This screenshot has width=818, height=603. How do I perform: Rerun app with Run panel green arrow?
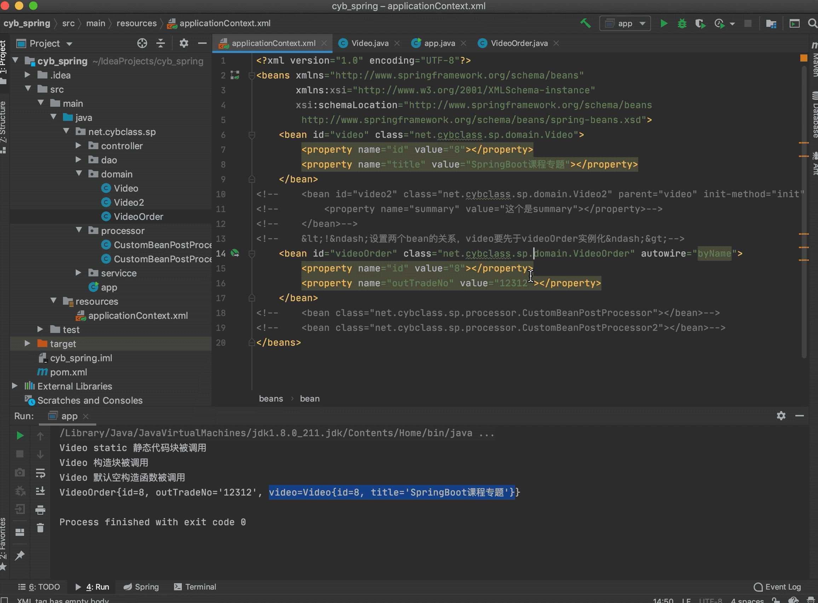[20, 435]
